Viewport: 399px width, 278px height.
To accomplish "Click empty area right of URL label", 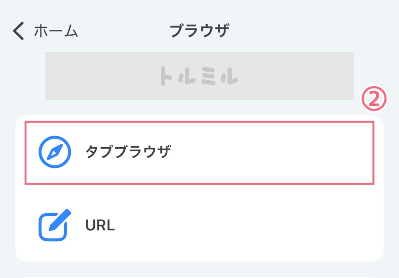I will (251, 225).
